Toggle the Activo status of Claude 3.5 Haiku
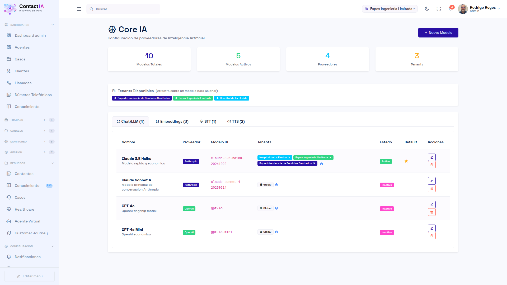 tap(386, 161)
